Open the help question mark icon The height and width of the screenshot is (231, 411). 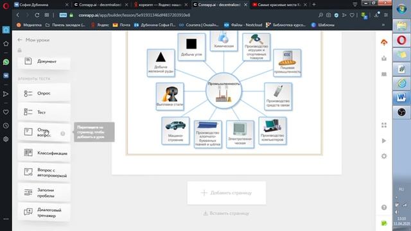click(x=384, y=207)
